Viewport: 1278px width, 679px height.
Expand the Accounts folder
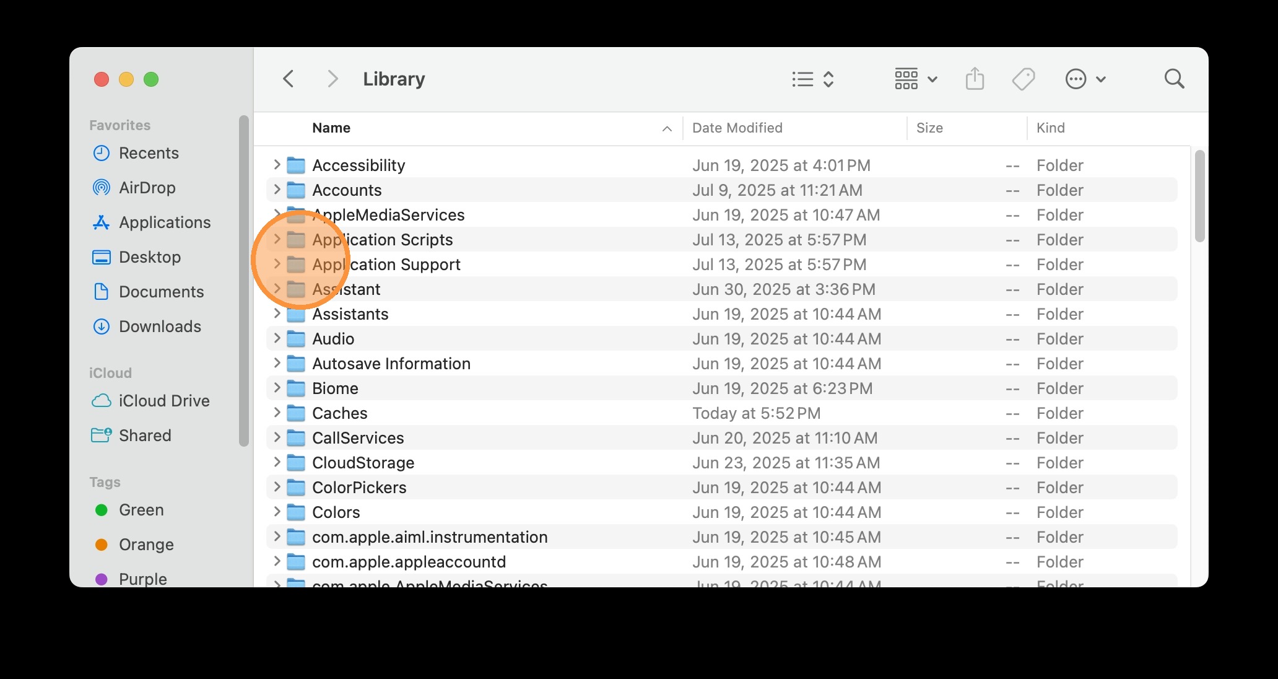[277, 190]
